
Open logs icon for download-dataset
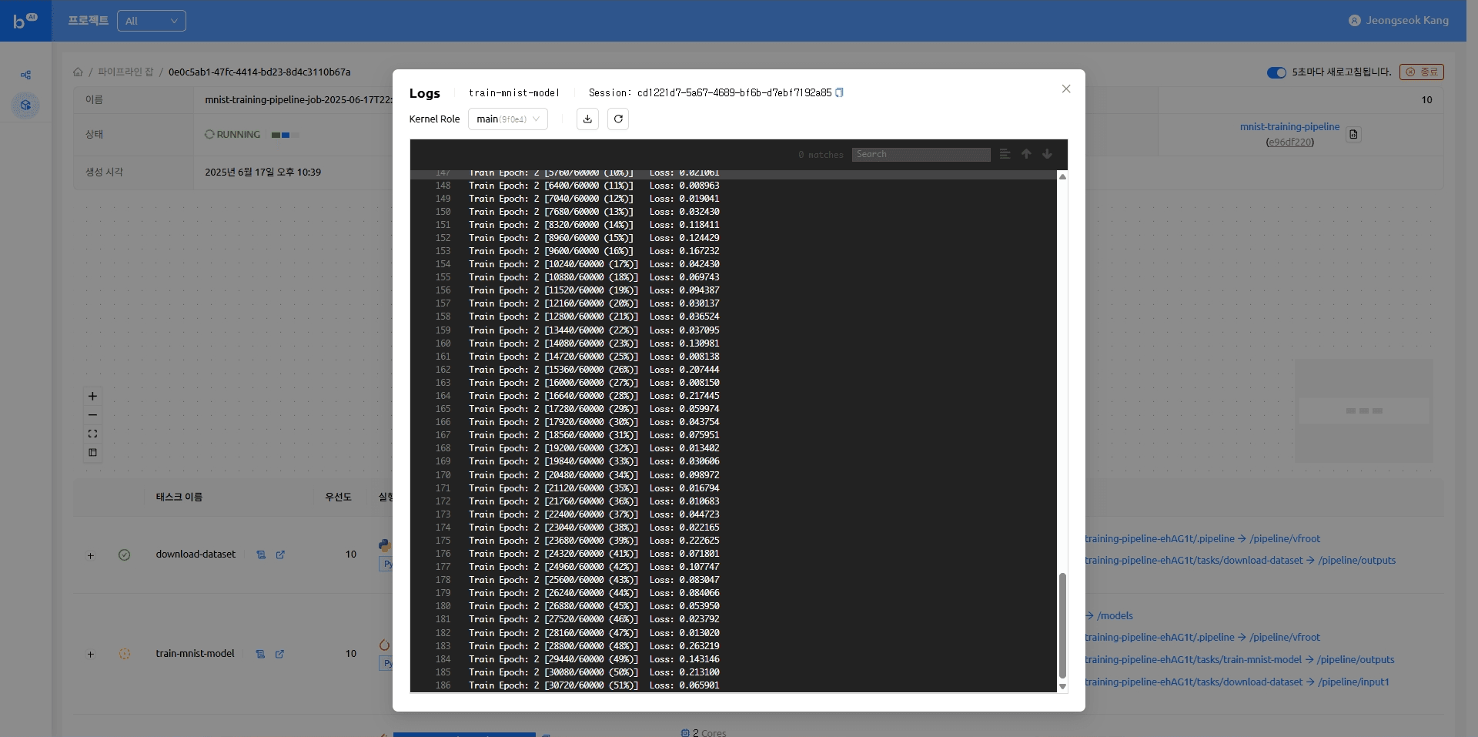(x=261, y=554)
